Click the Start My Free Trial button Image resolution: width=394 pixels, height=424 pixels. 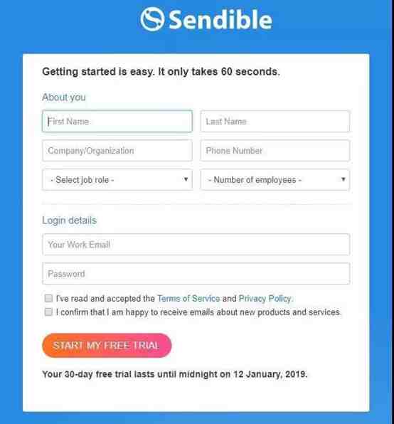107,345
